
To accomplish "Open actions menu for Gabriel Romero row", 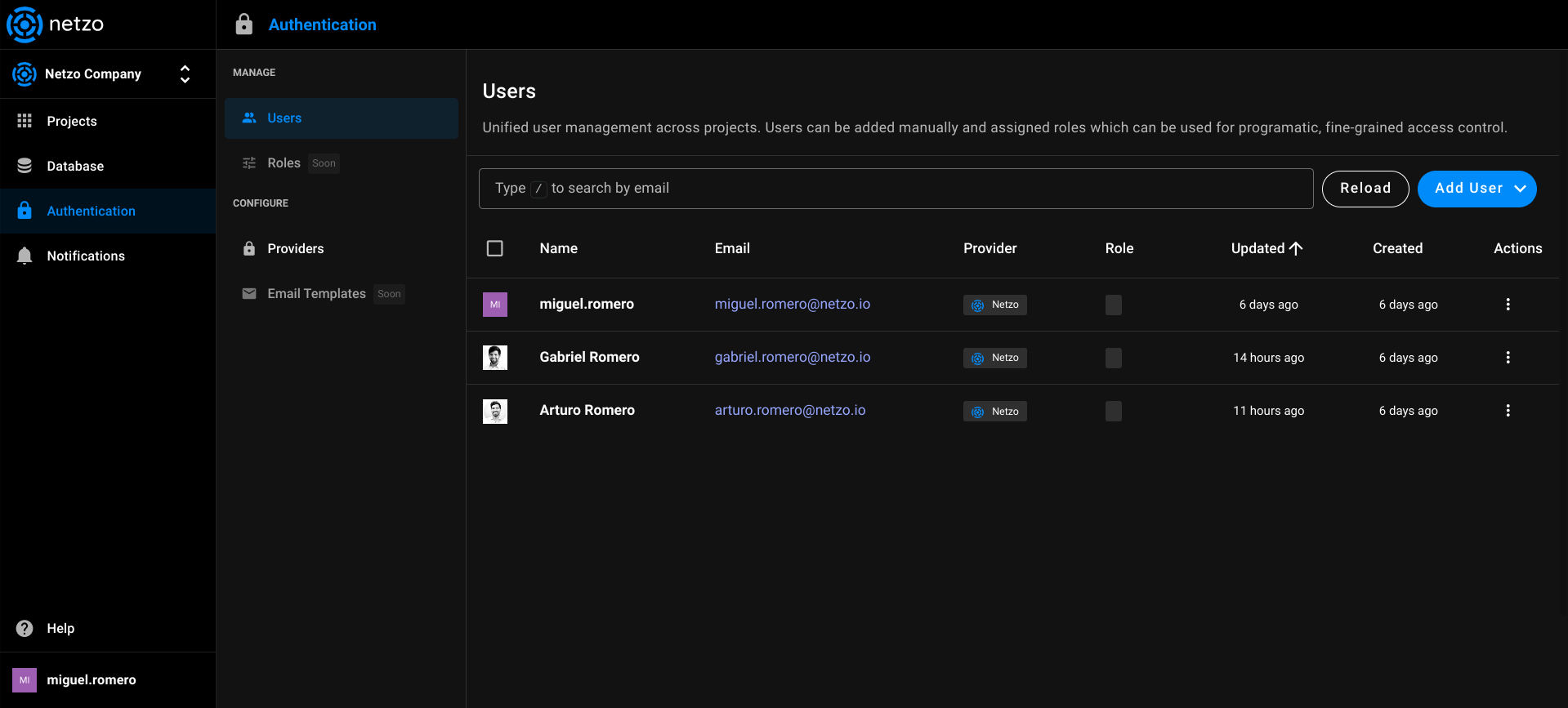I will 1508,358.
